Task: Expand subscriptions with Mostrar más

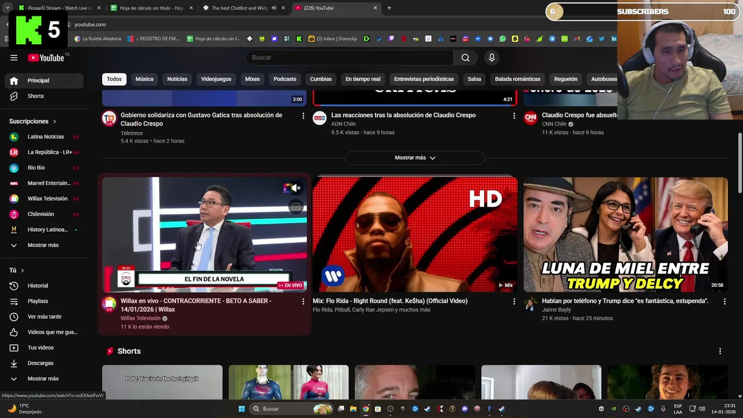Action: (44, 245)
